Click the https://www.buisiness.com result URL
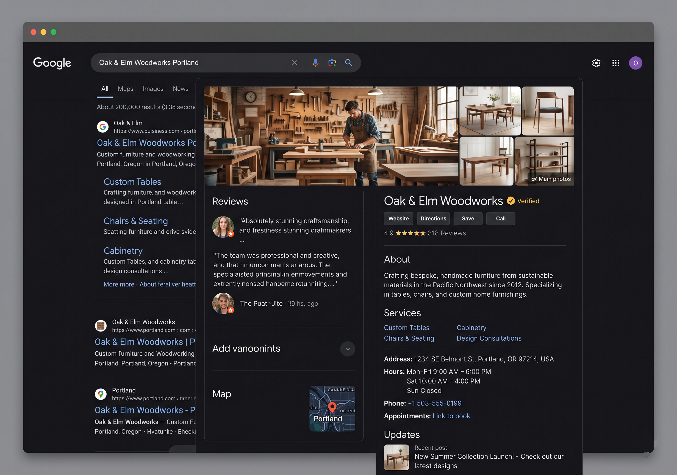Image resolution: width=677 pixels, height=475 pixels. [x=155, y=131]
